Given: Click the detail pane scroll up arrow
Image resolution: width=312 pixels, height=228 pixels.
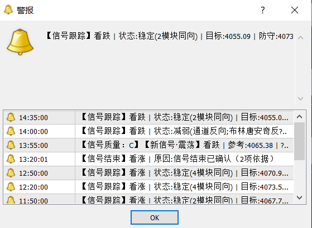Looking at the screenshot, I should point(300,38).
